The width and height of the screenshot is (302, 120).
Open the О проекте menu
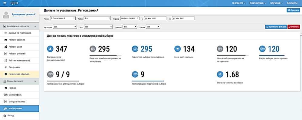[x=239, y=3]
